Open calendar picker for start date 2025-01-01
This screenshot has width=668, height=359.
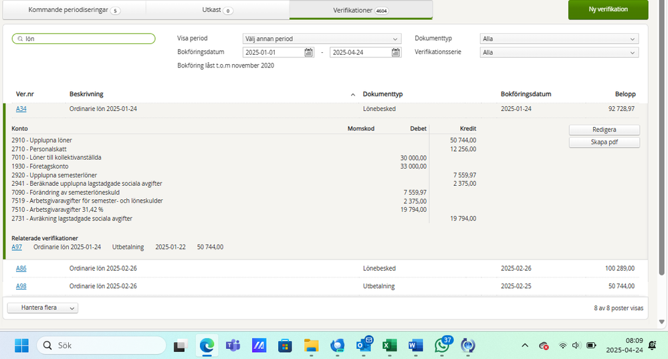point(308,52)
